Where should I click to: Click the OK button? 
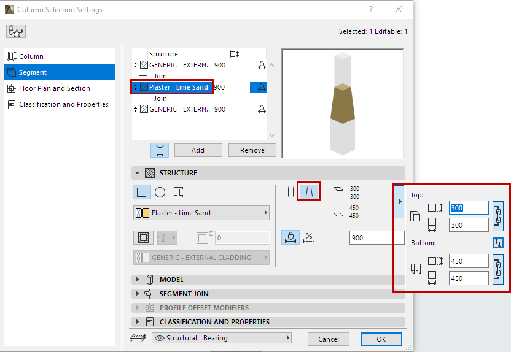point(381,339)
